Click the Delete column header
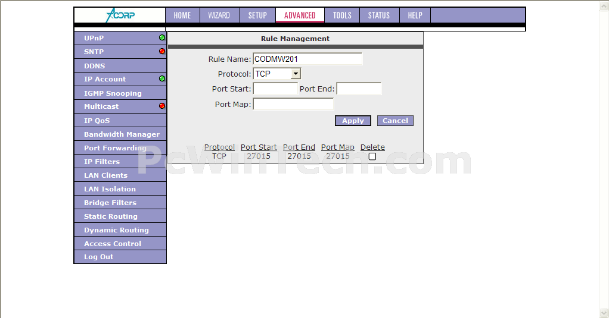This screenshot has height=318, width=609. tap(372, 147)
